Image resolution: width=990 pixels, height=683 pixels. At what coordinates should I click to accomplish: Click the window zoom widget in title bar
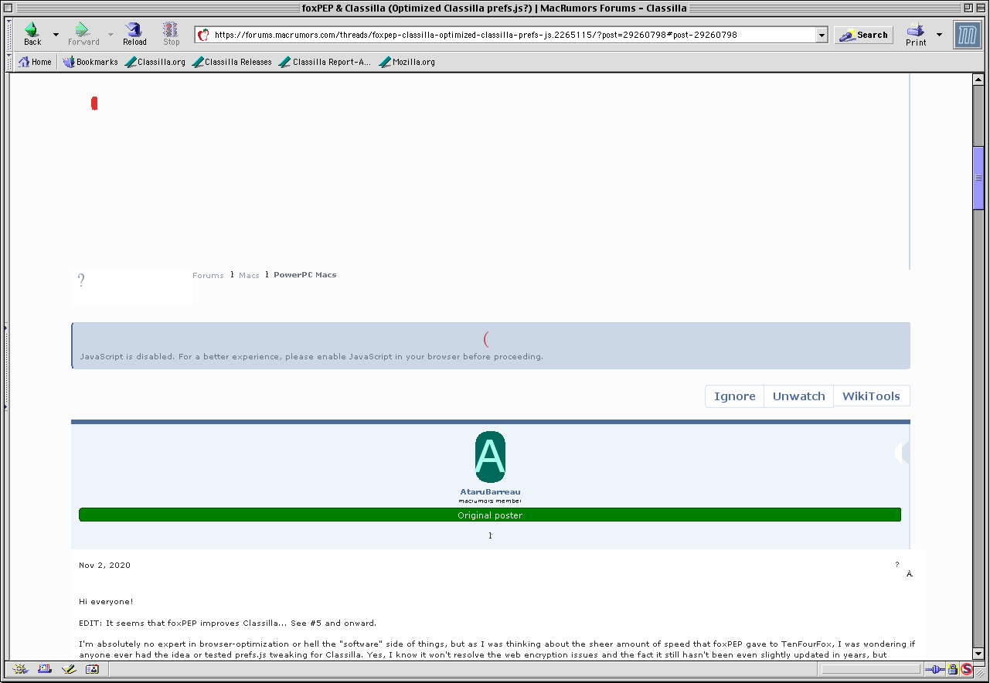pyautogui.click(x=967, y=8)
